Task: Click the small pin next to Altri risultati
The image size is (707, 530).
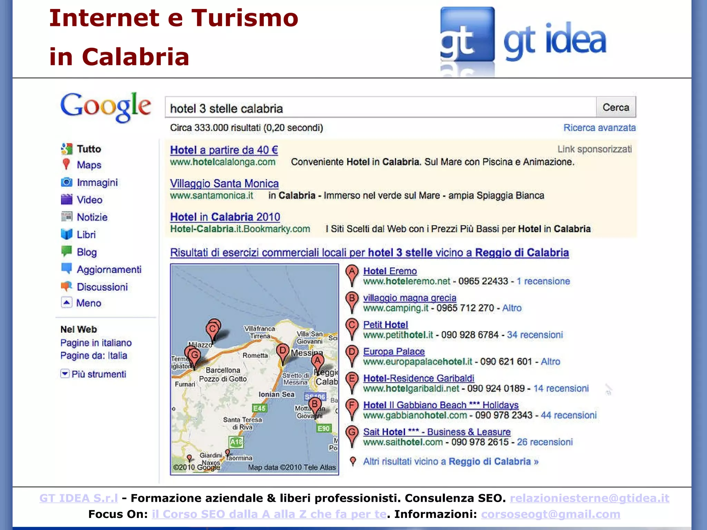Action: (x=353, y=462)
